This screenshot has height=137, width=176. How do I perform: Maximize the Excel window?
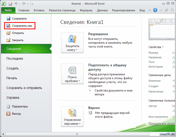[168, 3]
